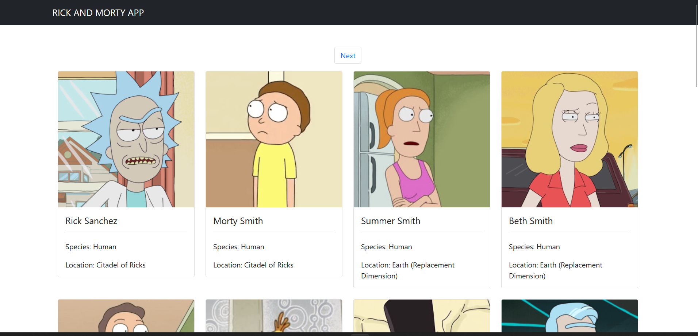Viewport: 698px width, 336px height.
Task: Click Location: Citadel of Ricks on Rick's card
Action: coord(106,265)
